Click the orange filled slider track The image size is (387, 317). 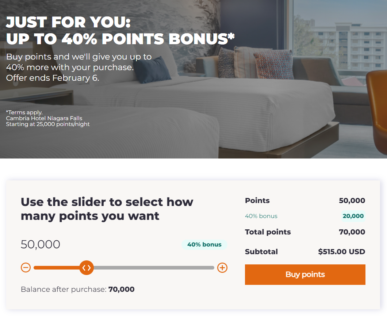(x=57, y=268)
